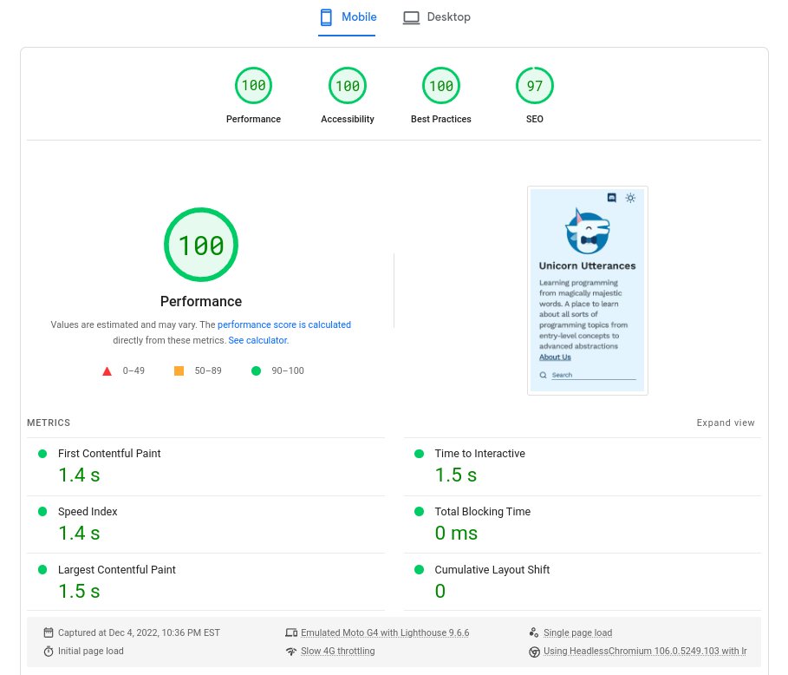Click the calendar icon beside Captured at
Viewport: 788px width, 675px height.
tap(49, 632)
